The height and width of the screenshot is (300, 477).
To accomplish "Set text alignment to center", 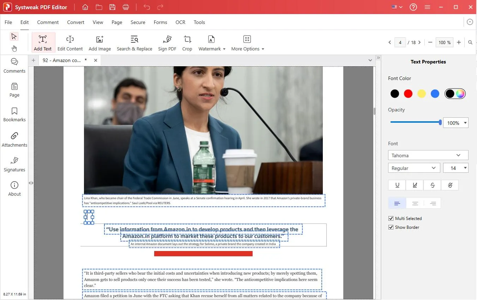I will click(x=415, y=203).
